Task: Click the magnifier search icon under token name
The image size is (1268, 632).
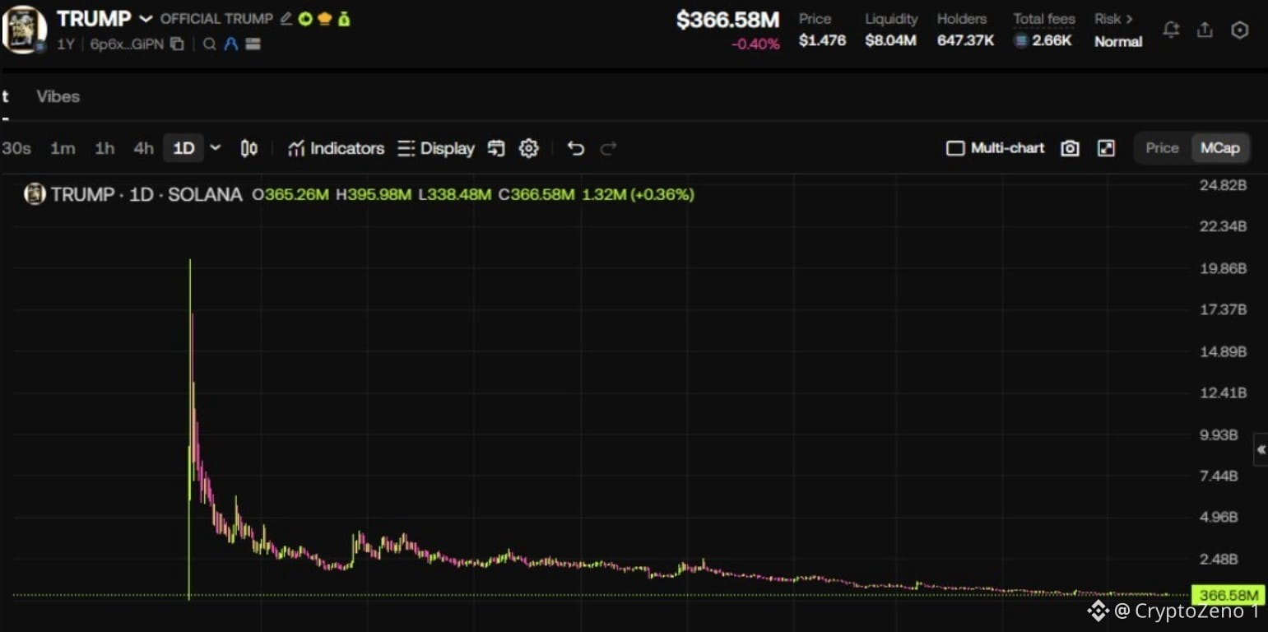Action: 210,44
